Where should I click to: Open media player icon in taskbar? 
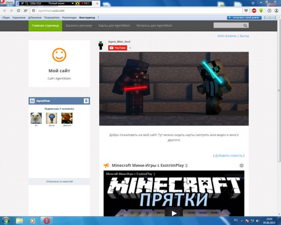32,221
